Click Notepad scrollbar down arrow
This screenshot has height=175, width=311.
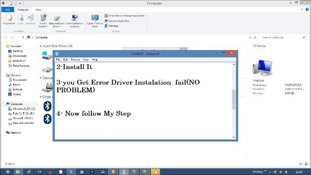234,137
